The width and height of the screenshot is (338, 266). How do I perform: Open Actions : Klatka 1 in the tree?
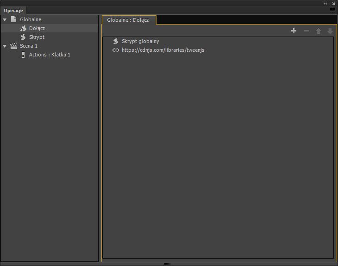pyautogui.click(x=50, y=55)
